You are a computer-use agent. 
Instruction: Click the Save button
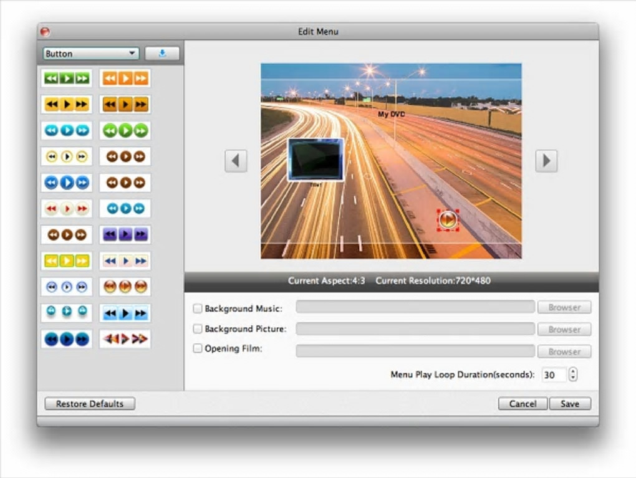point(569,404)
